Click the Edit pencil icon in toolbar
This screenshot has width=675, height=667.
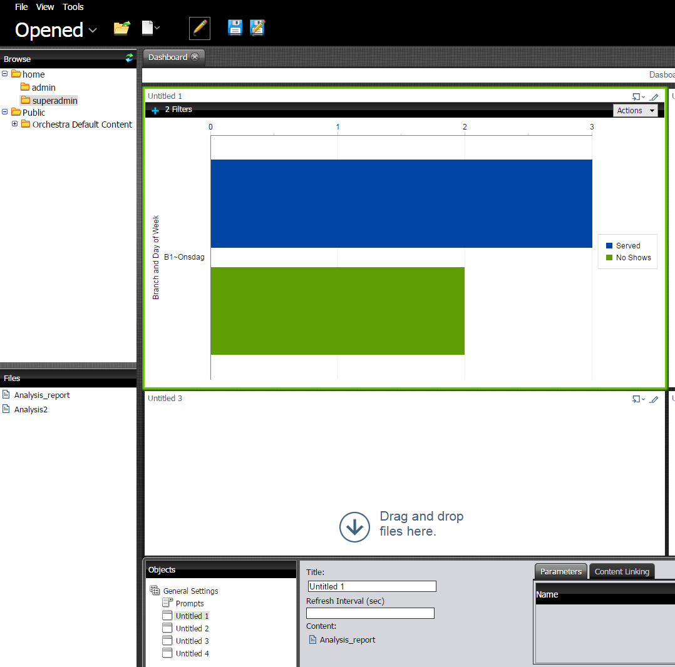coord(200,28)
